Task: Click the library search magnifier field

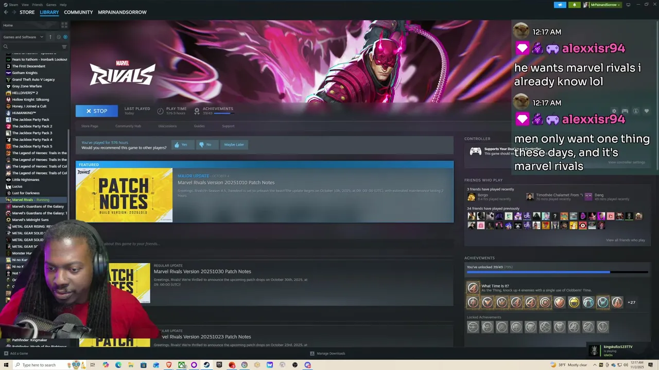Action: coord(31,47)
